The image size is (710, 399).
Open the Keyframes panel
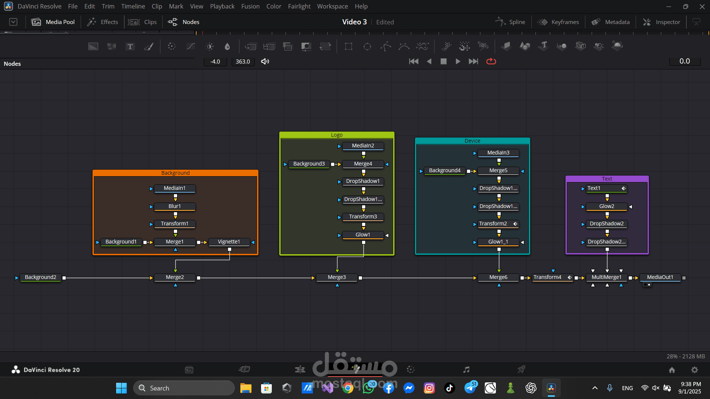(x=558, y=22)
